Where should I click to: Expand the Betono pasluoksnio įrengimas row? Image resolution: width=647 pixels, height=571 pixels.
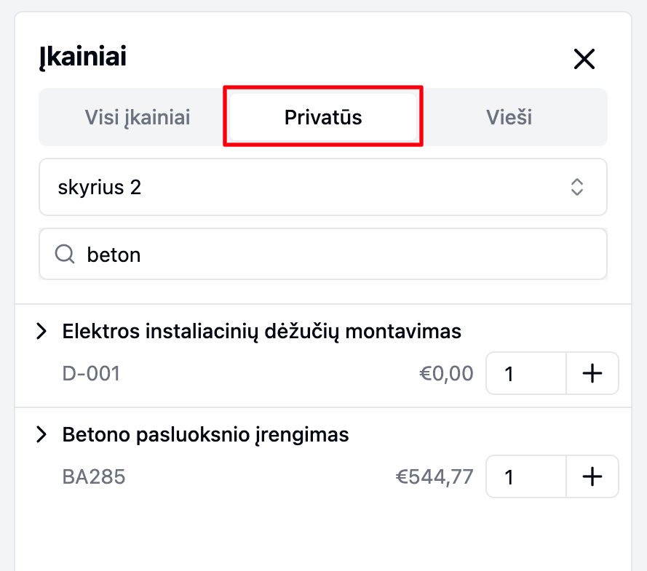click(x=42, y=435)
